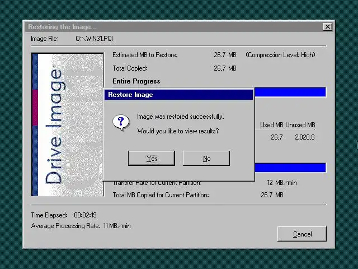Image resolution: width=358 pixels, height=269 pixels.
Task: Click the 'Unused MB' column header
Action: pos(300,125)
